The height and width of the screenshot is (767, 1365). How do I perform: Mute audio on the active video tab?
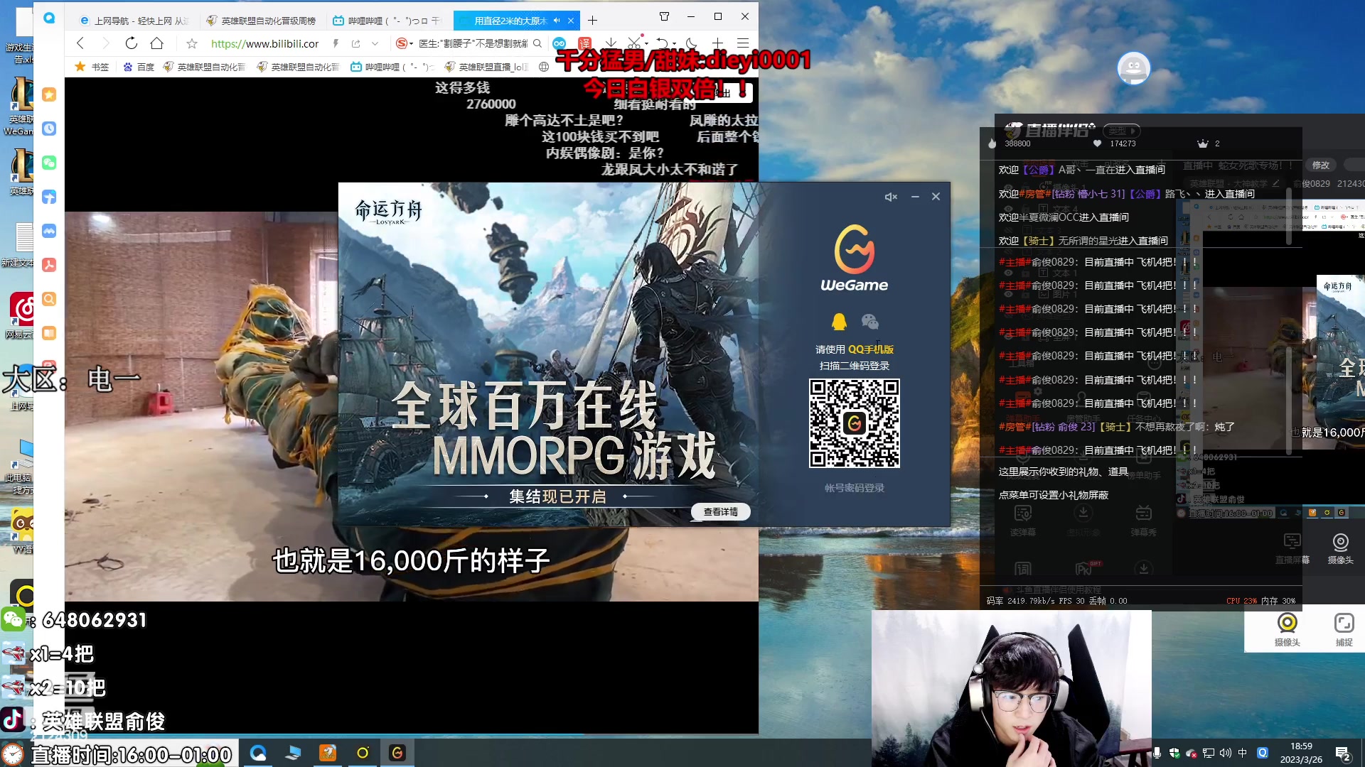click(x=557, y=21)
